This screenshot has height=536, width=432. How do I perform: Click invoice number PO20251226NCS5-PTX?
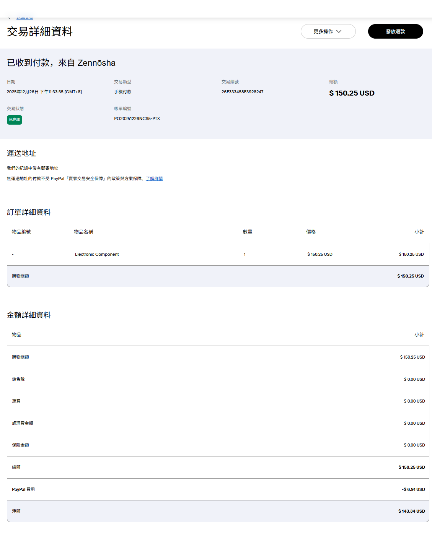[x=137, y=119]
